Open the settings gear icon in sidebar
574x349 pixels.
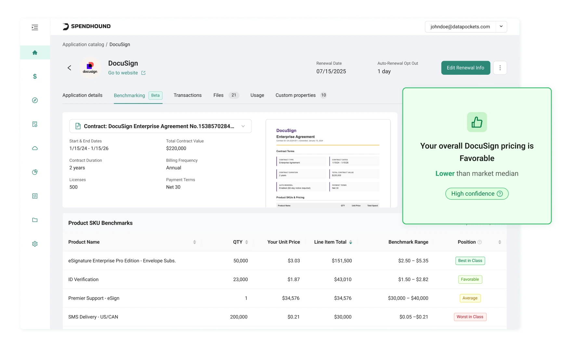(x=35, y=244)
